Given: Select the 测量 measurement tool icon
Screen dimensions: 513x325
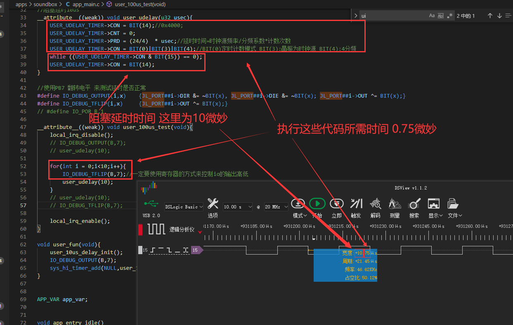Looking at the screenshot, I should tap(395, 203).
